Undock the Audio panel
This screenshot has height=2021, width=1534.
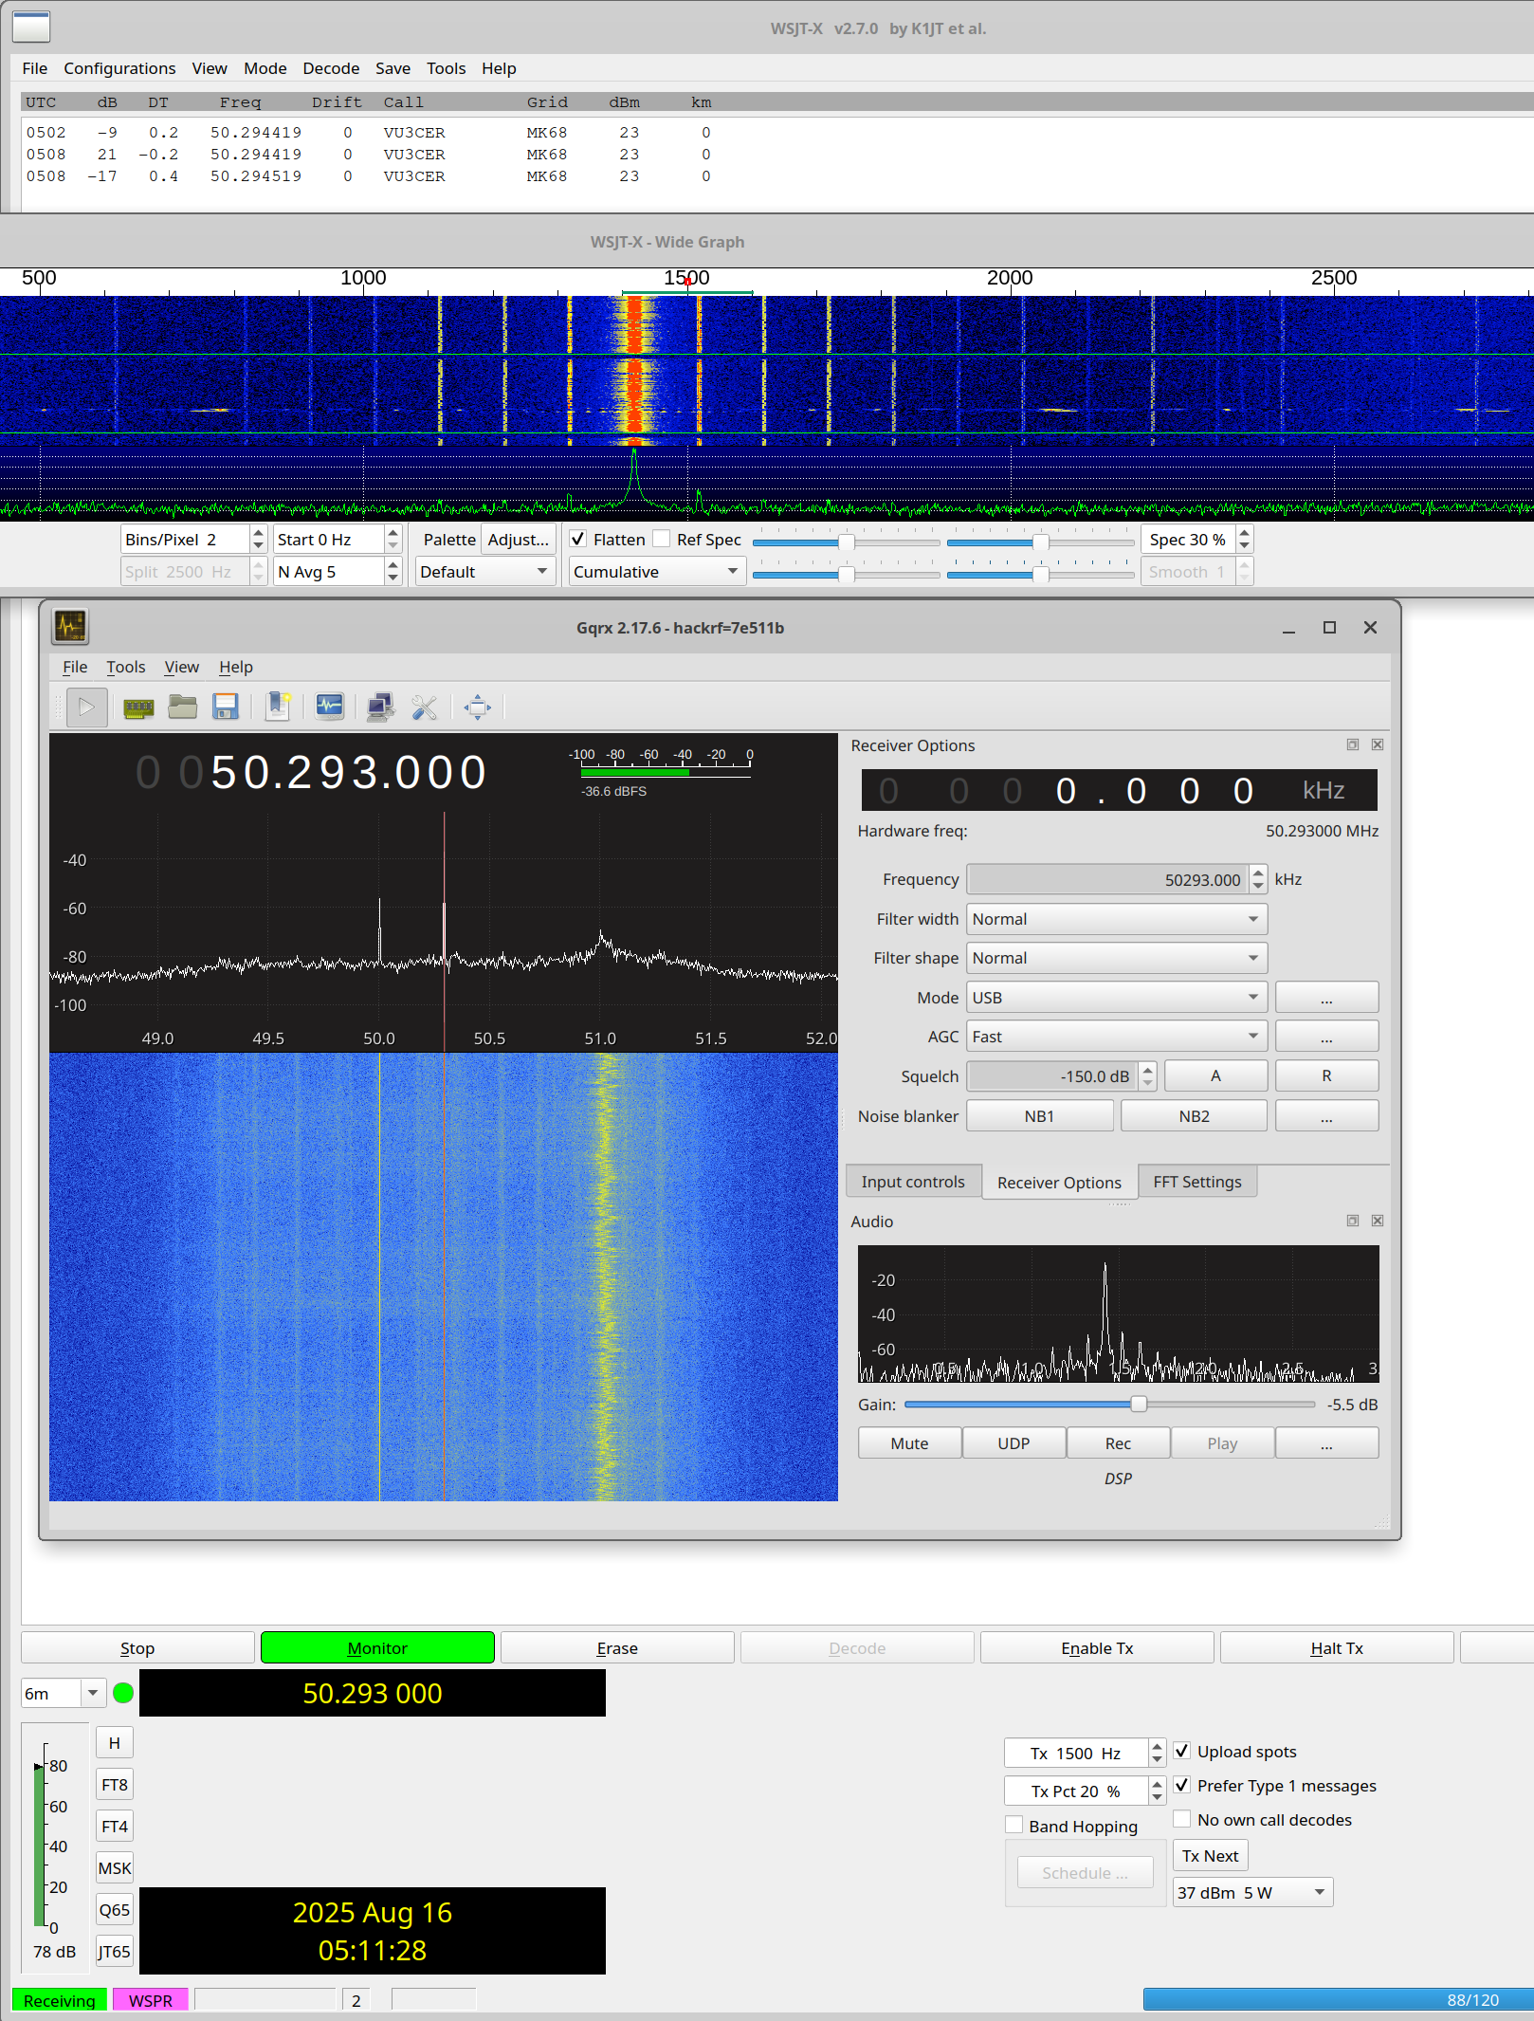1353,1221
